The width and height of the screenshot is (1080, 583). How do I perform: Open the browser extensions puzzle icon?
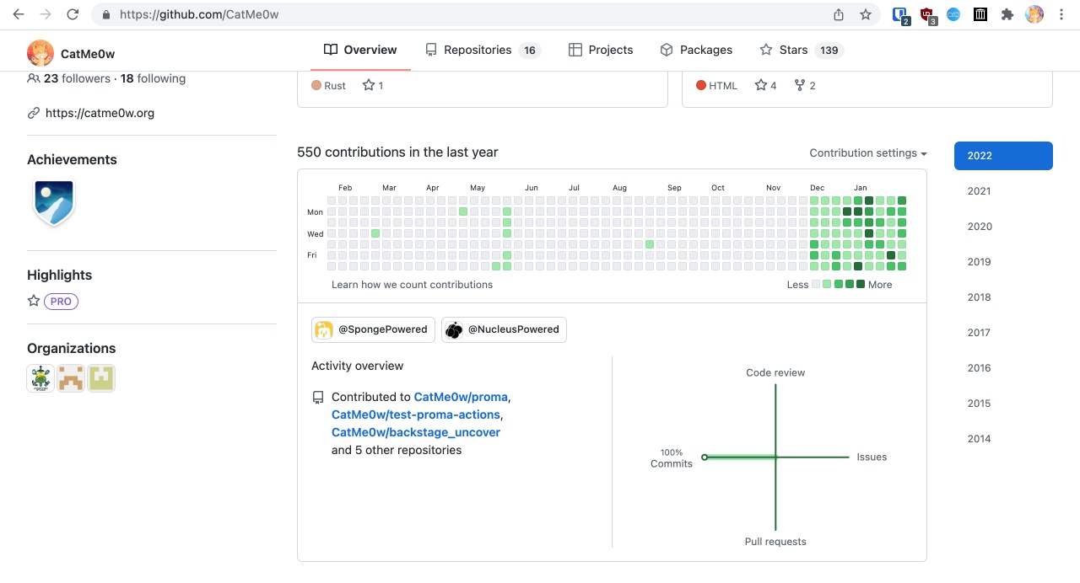tap(1007, 14)
